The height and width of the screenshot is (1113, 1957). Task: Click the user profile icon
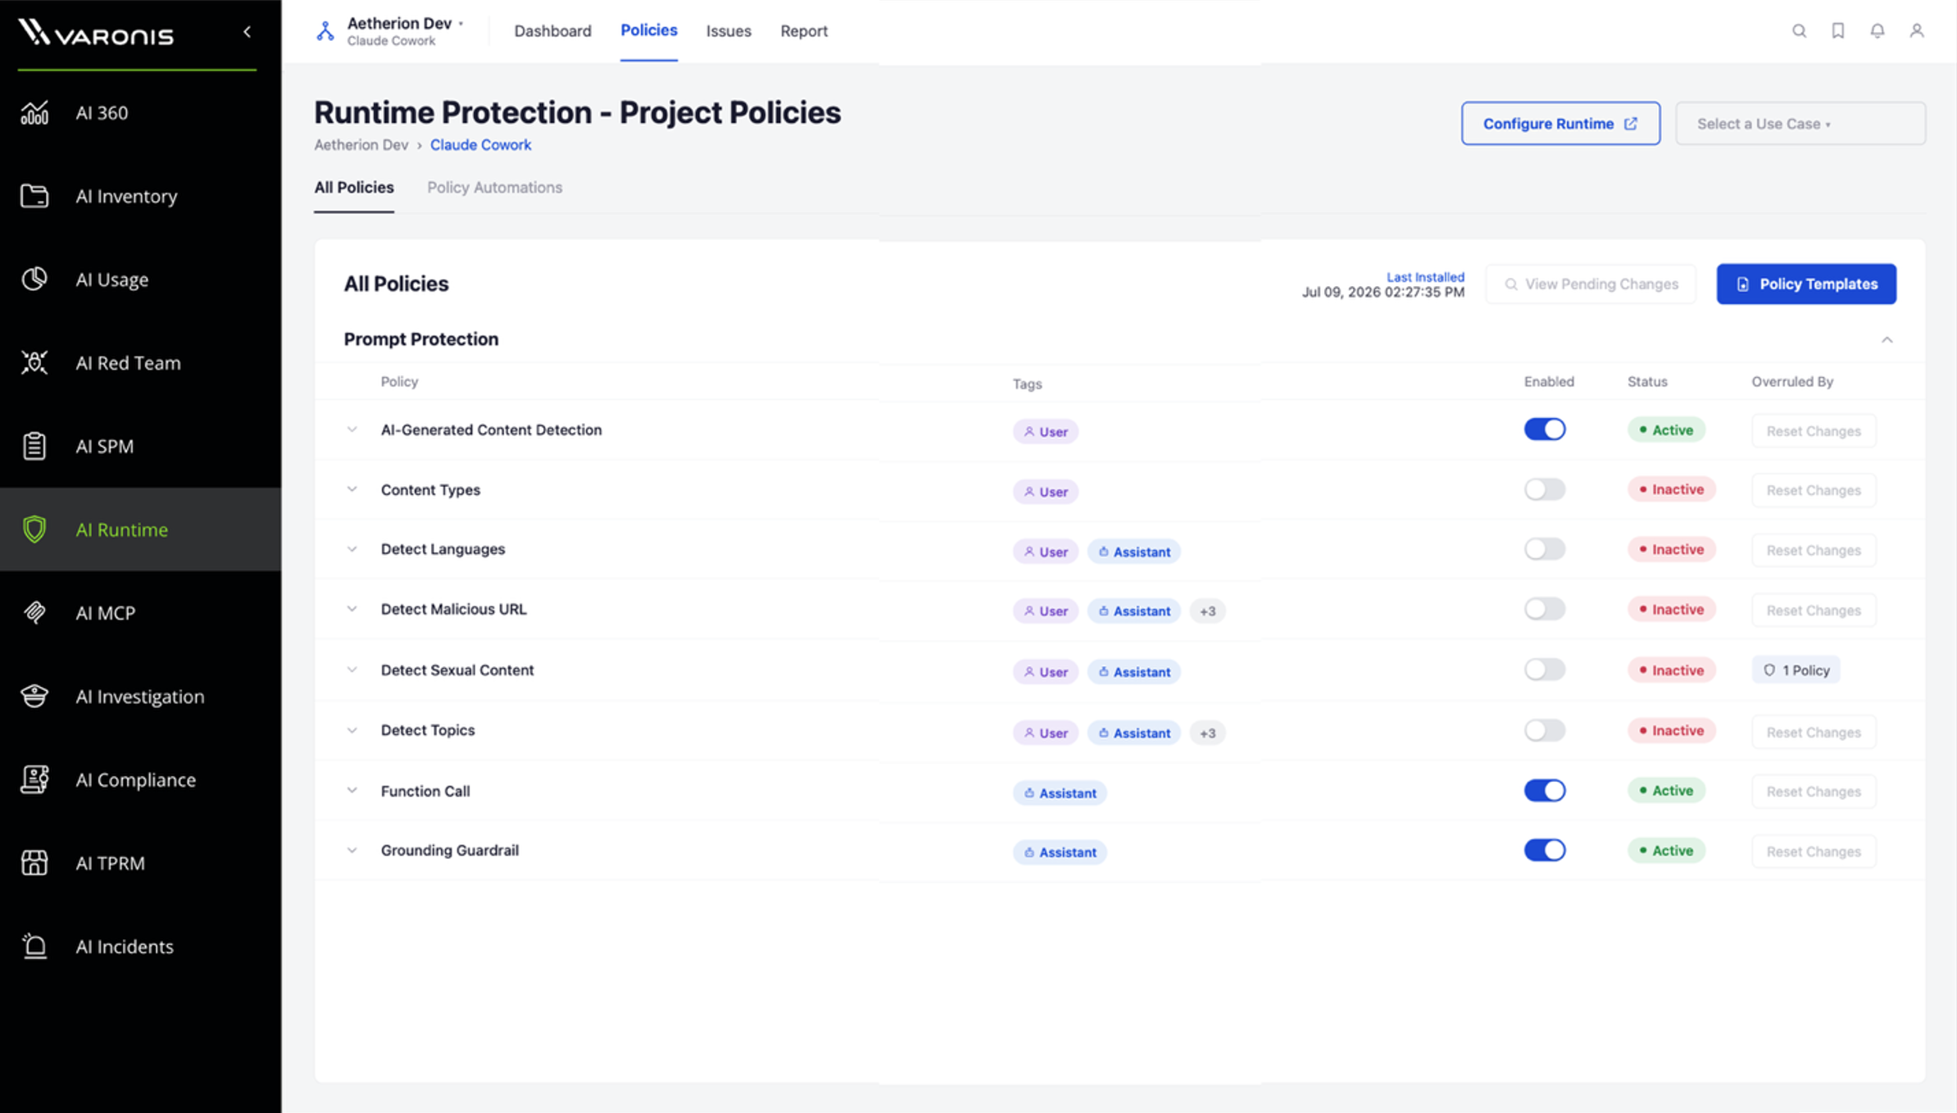tap(1917, 31)
